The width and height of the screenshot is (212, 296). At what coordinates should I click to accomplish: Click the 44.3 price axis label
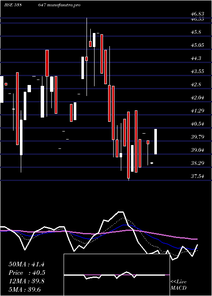coord(196,58)
